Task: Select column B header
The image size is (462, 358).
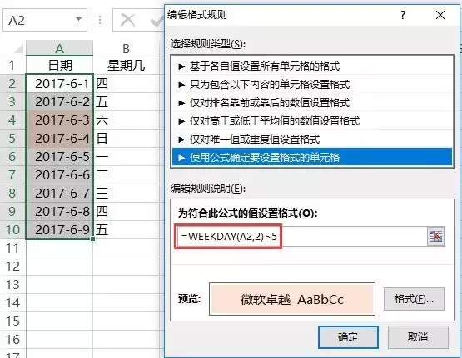Action: point(126,48)
